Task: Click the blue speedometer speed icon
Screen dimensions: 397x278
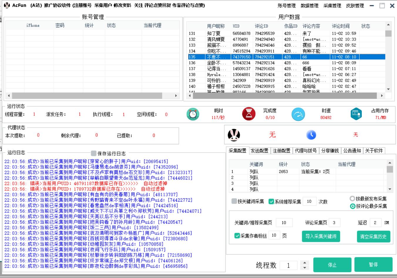Action: coord(298,114)
